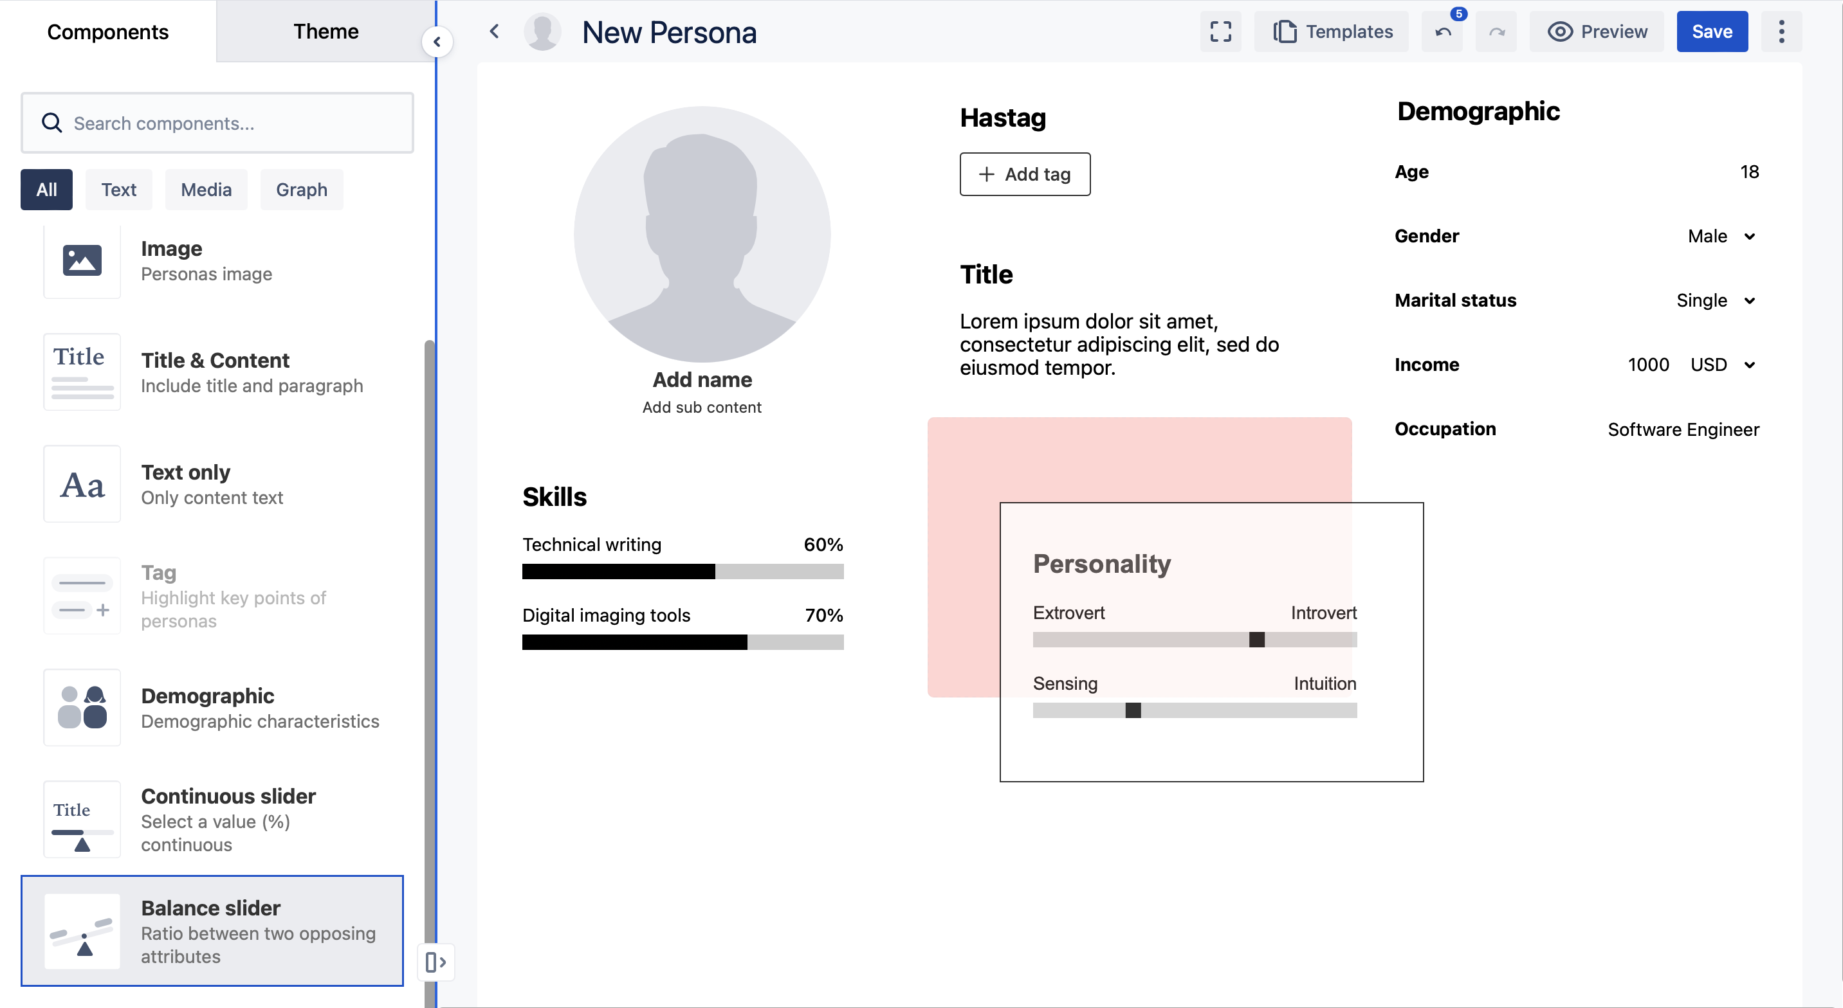
Task: Switch to the Components tab
Action: [x=107, y=32]
